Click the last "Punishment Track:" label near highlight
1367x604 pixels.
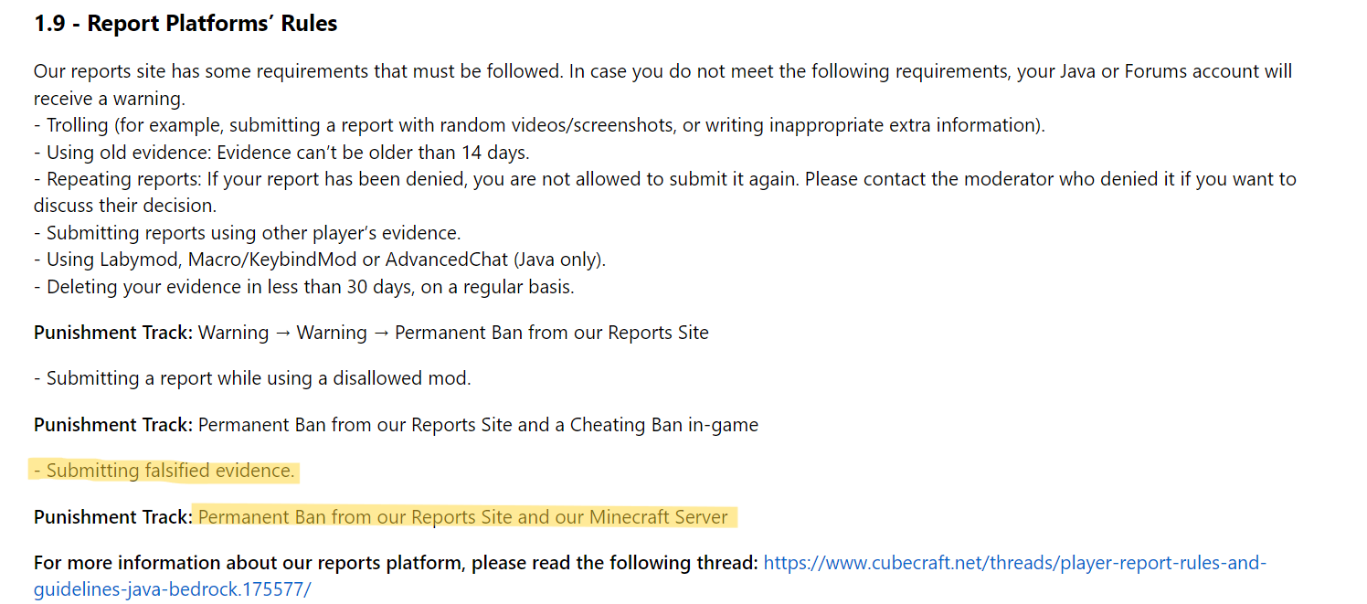tap(113, 517)
